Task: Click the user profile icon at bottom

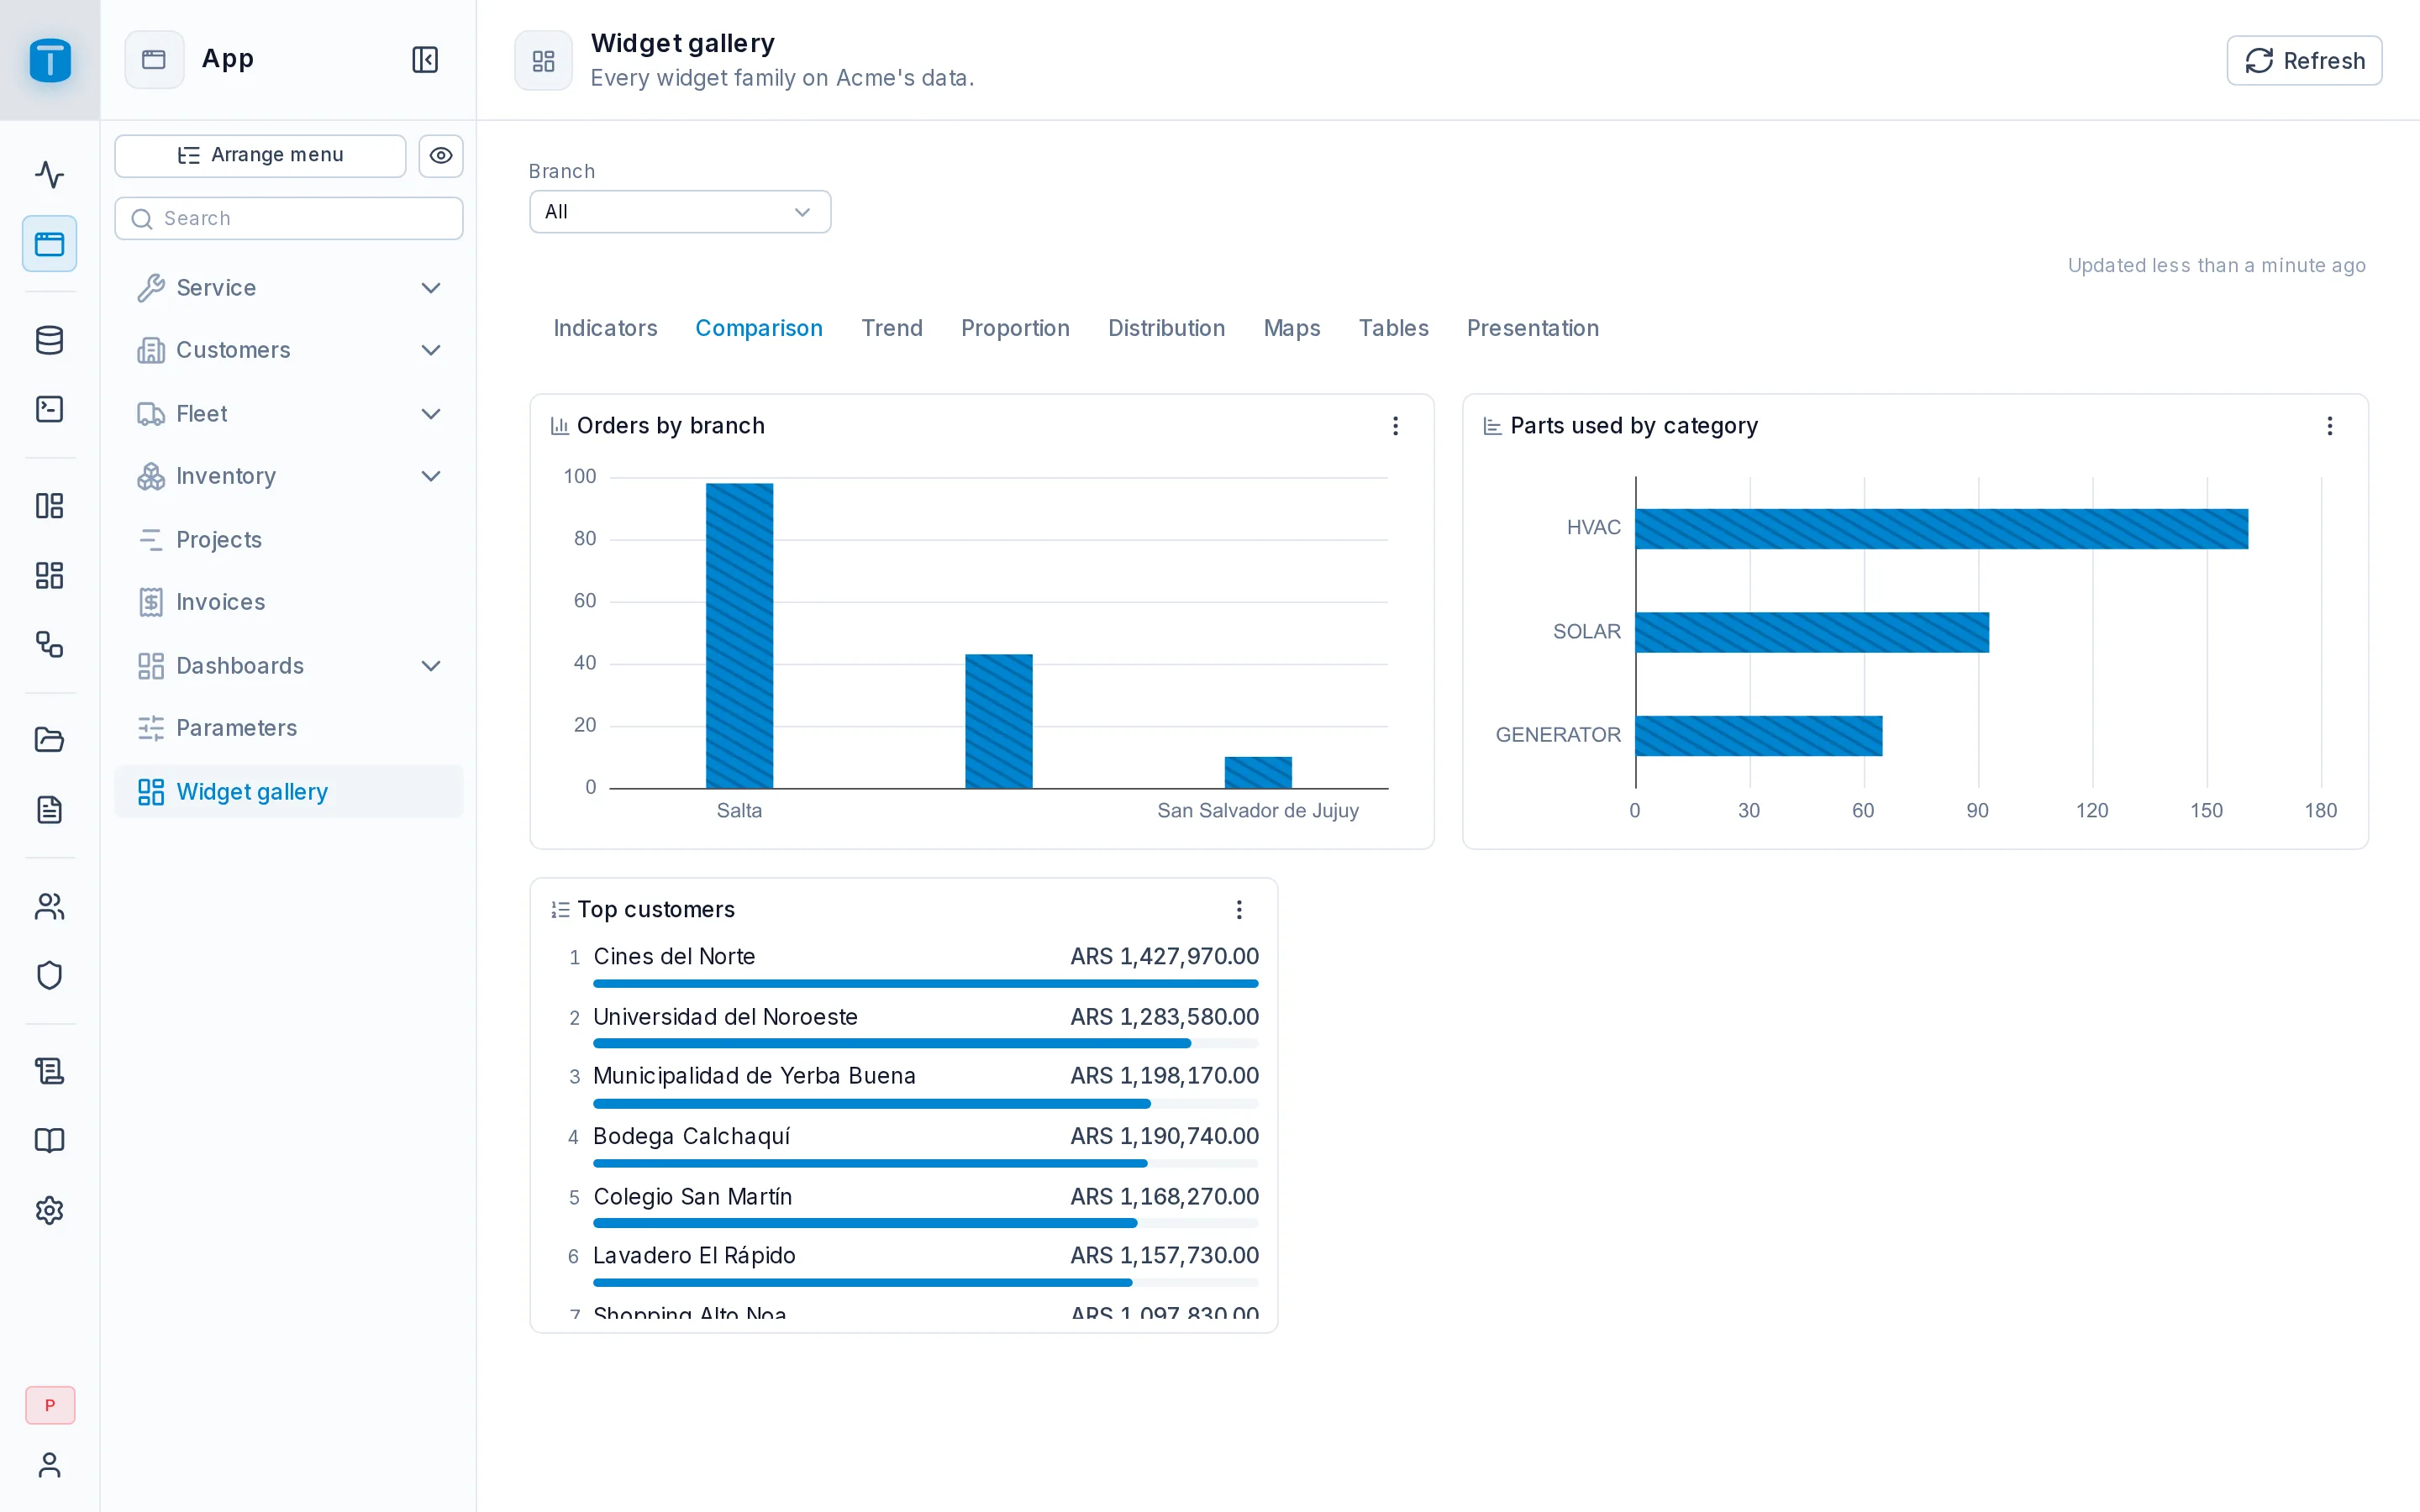Action: pyautogui.click(x=49, y=1465)
